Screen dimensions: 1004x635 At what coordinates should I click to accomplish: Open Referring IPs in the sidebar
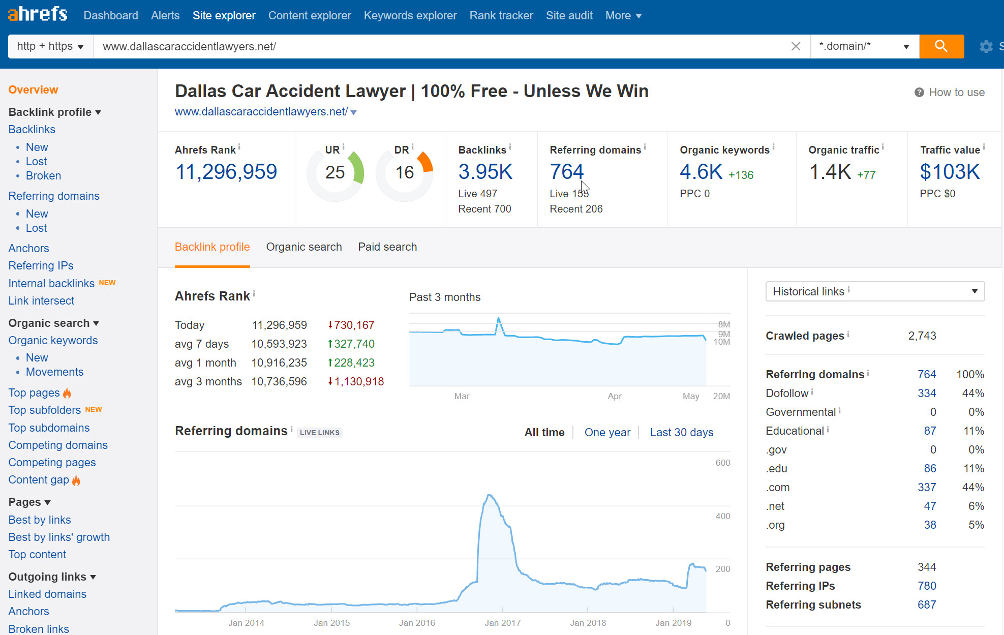pos(41,266)
